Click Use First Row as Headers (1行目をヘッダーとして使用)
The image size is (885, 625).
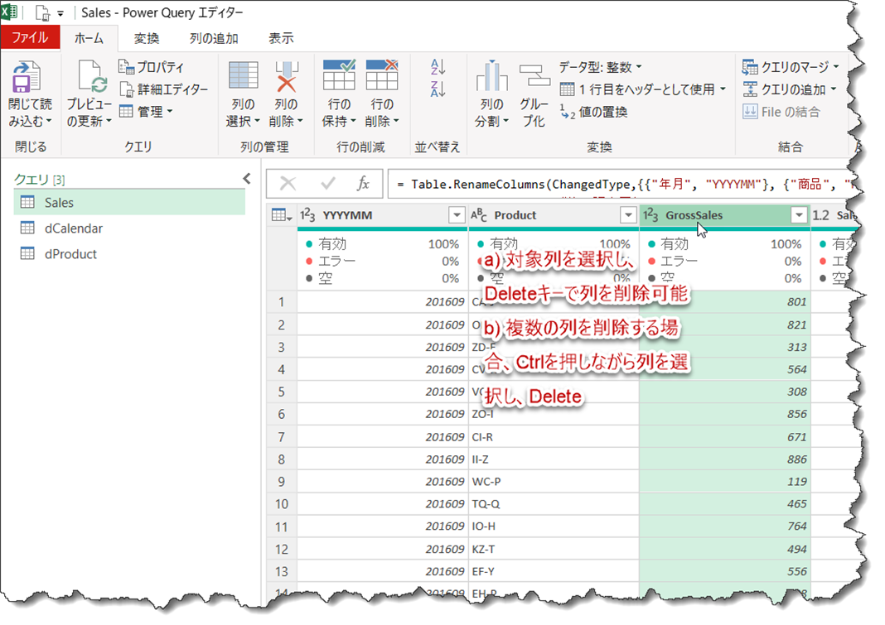[643, 89]
